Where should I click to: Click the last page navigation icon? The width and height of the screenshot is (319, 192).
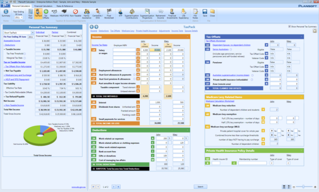point(119,187)
